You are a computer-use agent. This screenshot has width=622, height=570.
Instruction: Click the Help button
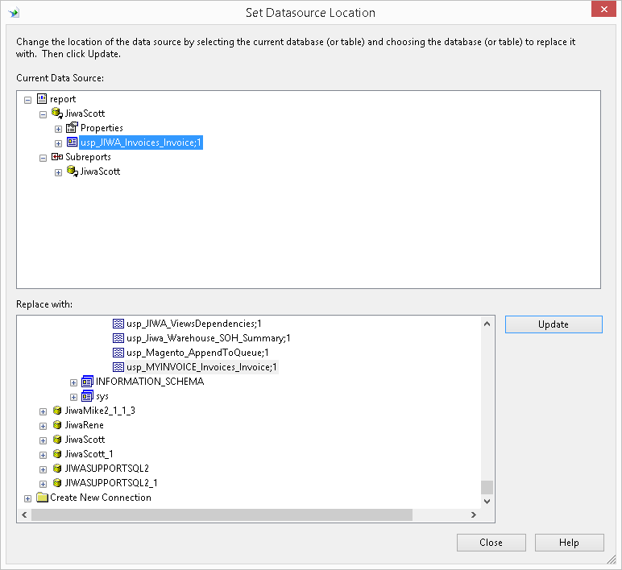[x=569, y=543]
